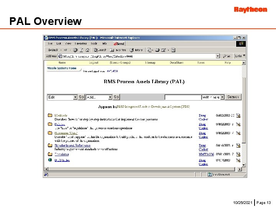Click the Processes folder icon
The height and width of the screenshot is (207, 276).
(x=50, y=133)
